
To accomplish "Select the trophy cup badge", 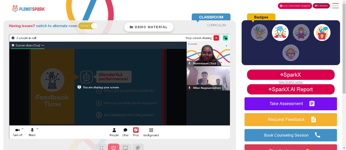I will tap(259, 32).
